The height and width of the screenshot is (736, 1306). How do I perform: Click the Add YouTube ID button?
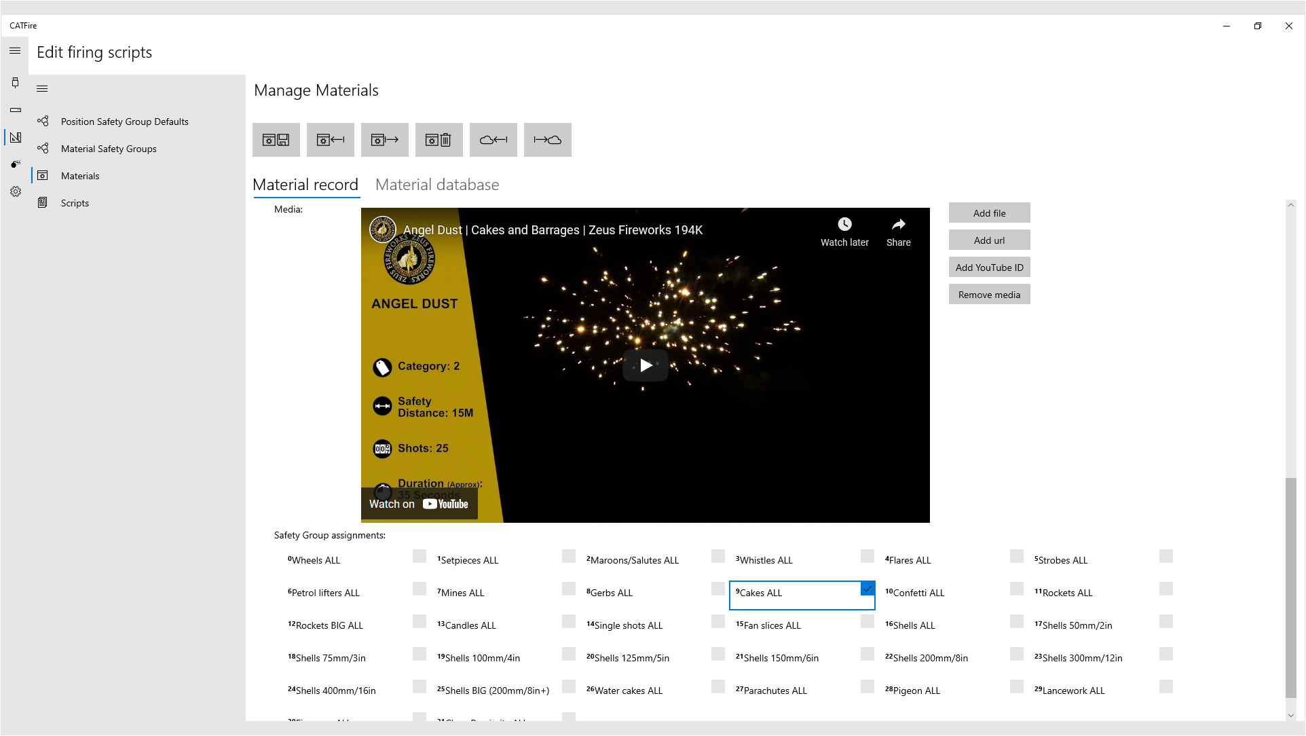pos(989,268)
